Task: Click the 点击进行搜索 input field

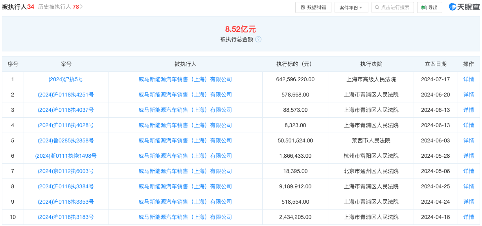Action: coord(393,7)
